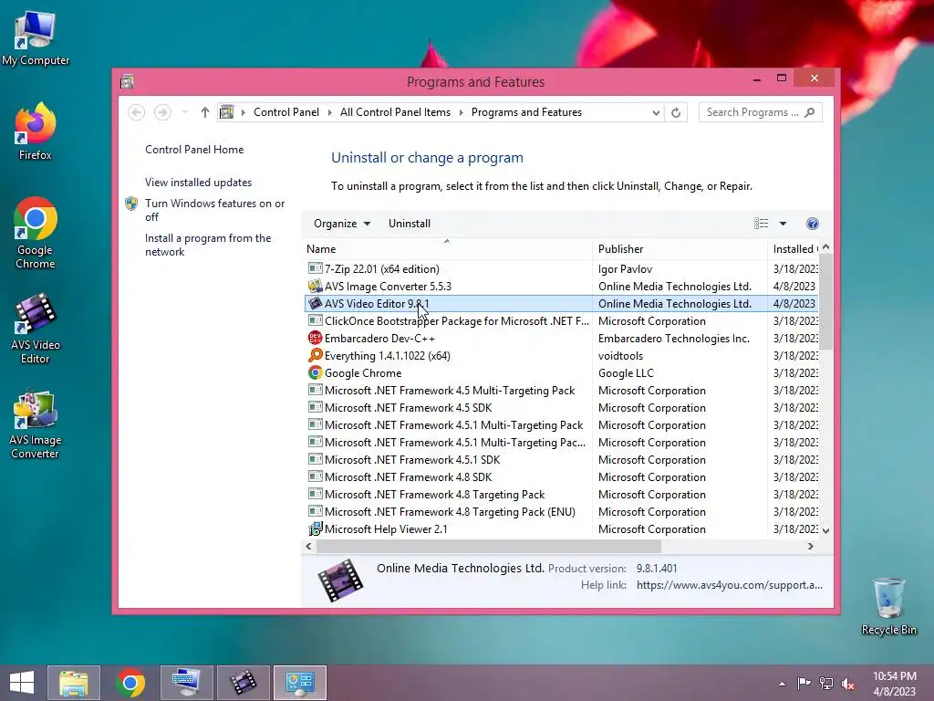Select Everything 1.4.1.1022 (x64) entry

click(561, 355)
